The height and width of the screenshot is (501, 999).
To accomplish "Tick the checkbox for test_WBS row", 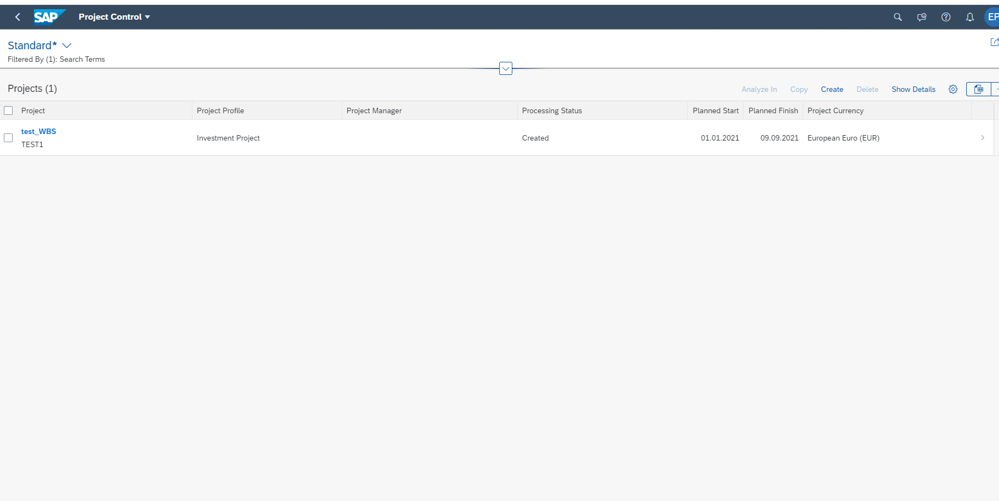I will [8, 138].
